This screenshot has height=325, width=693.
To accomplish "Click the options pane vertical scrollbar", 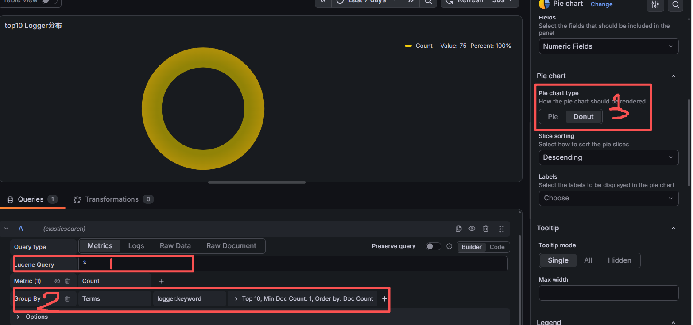I will tap(689, 142).
